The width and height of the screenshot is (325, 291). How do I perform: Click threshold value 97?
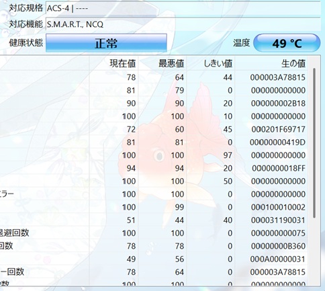[228, 155]
